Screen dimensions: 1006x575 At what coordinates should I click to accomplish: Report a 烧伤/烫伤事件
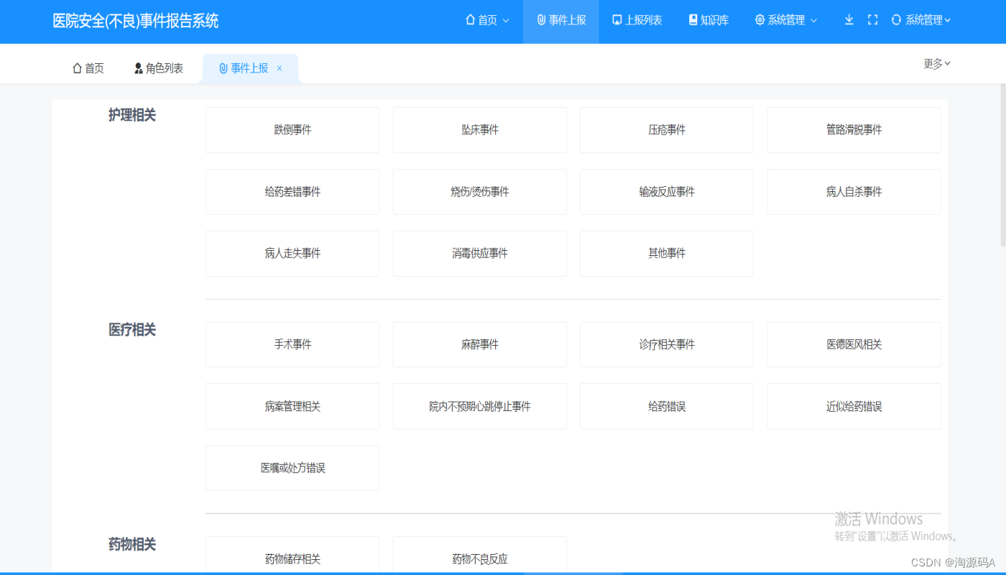coord(480,192)
